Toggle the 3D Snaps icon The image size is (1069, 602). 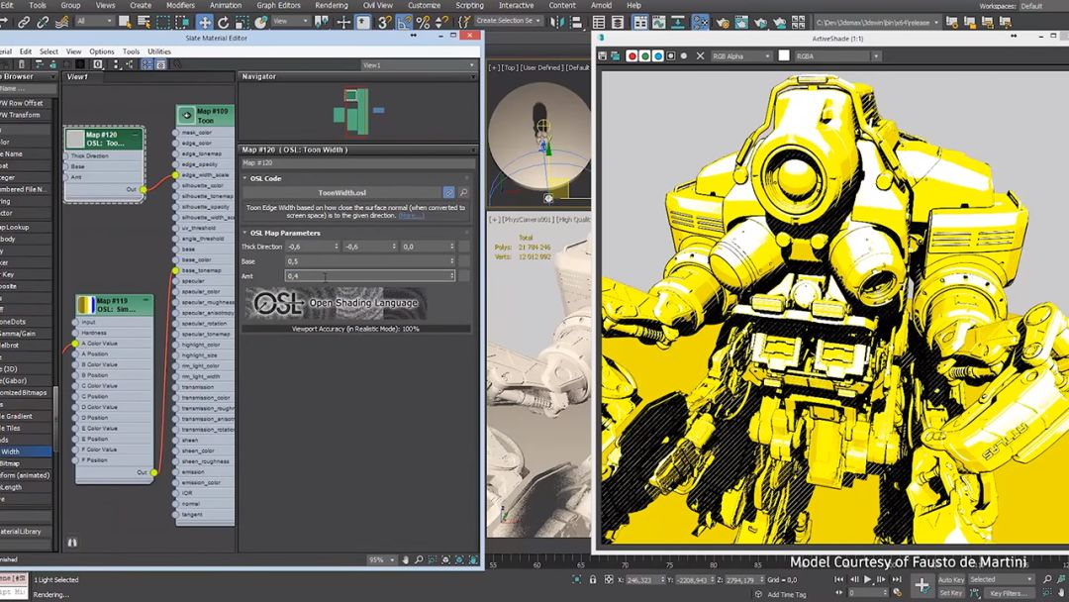[x=385, y=23]
